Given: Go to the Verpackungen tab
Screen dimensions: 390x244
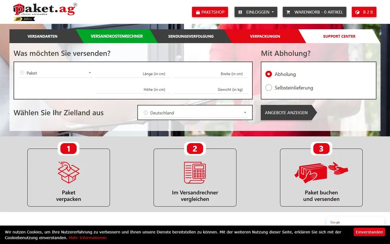Looking at the screenshot, I should [265, 36].
